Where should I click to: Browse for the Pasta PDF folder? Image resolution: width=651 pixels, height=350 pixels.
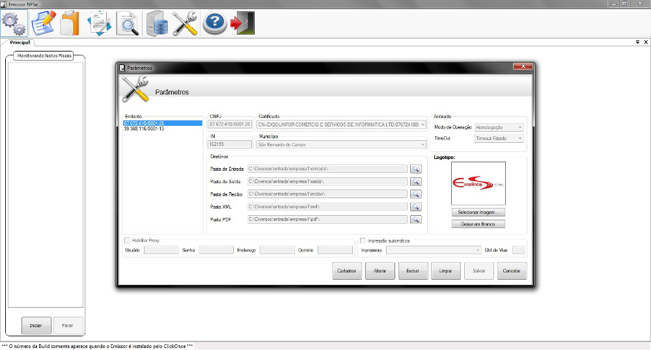click(x=415, y=220)
